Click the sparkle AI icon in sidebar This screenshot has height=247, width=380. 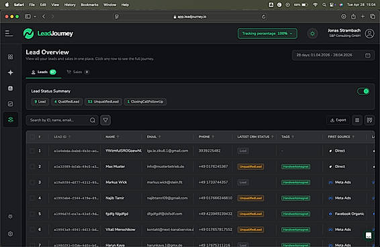coord(11,72)
